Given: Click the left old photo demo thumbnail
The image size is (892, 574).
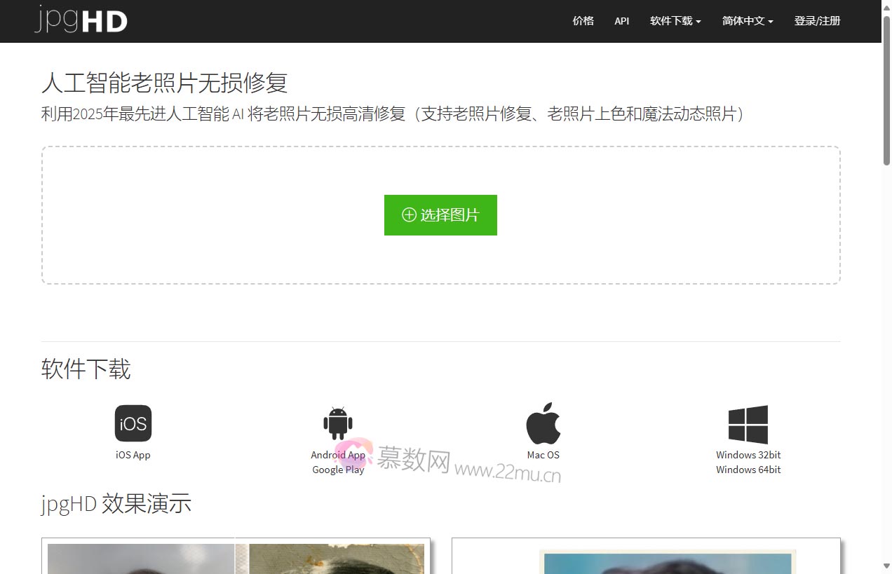Looking at the screenshot, I should pos(236,558).
